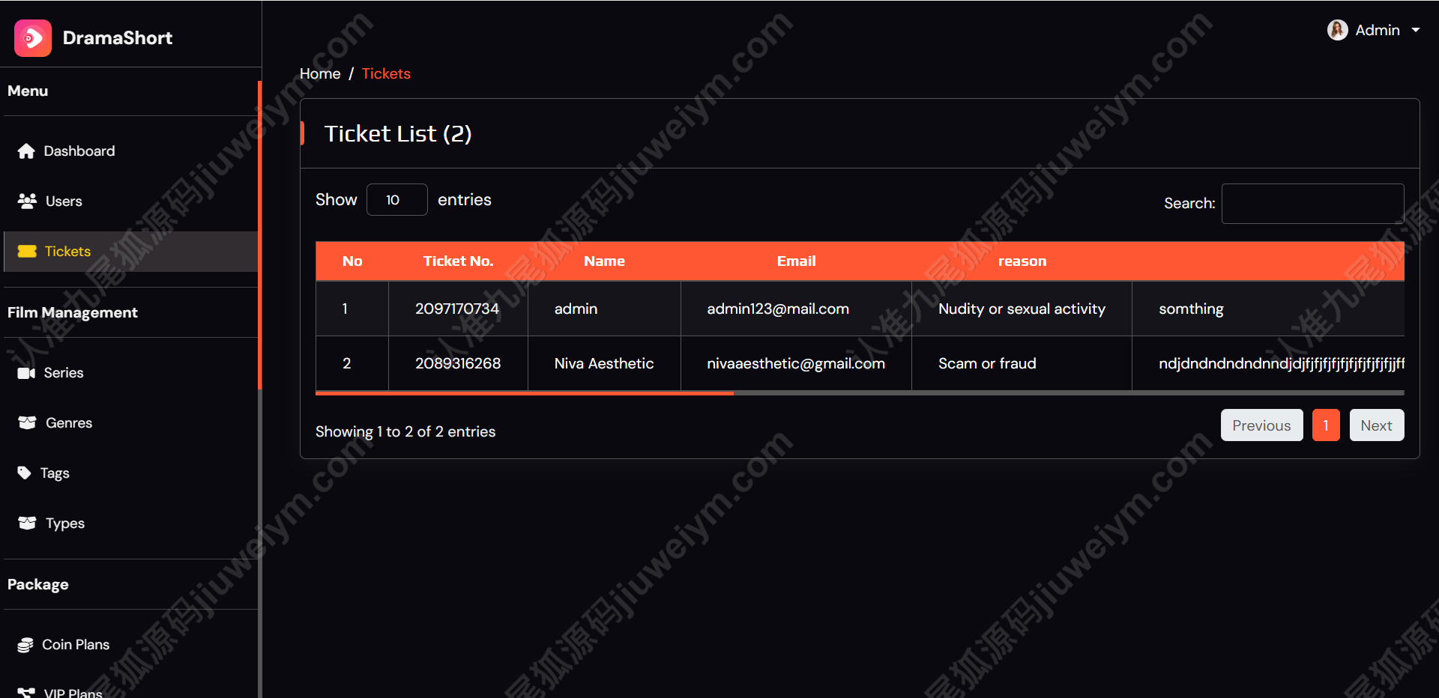Image resolution: width=1439 pixels, height=698 pixels.
Task: Click the Users group icon
Action: (x=27, y=201)
